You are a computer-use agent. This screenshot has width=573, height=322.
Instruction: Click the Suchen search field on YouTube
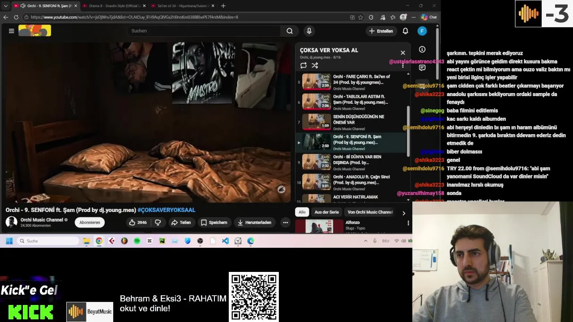tap(204, 31)
